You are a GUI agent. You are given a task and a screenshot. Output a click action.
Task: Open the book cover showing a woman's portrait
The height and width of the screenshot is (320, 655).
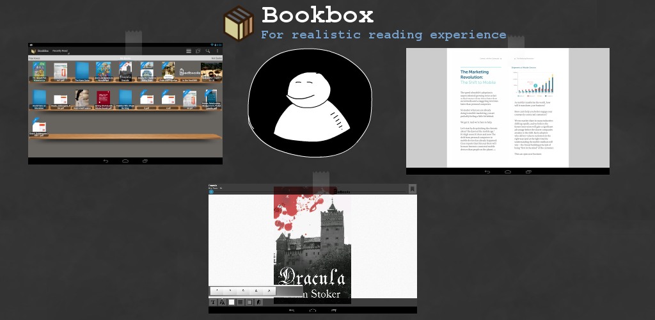click(x=82, y=99)
